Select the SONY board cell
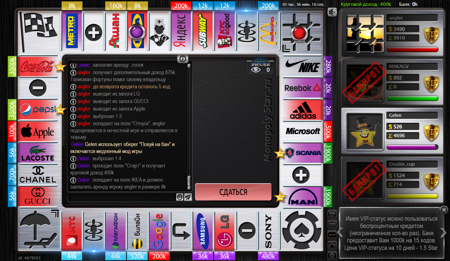450x261 pixels. coord(268,231)
